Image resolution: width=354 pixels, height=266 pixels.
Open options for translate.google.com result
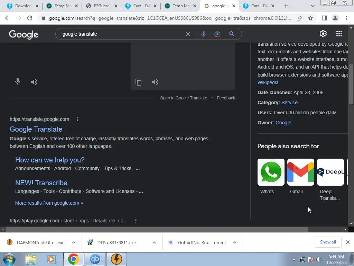point(78,119)
